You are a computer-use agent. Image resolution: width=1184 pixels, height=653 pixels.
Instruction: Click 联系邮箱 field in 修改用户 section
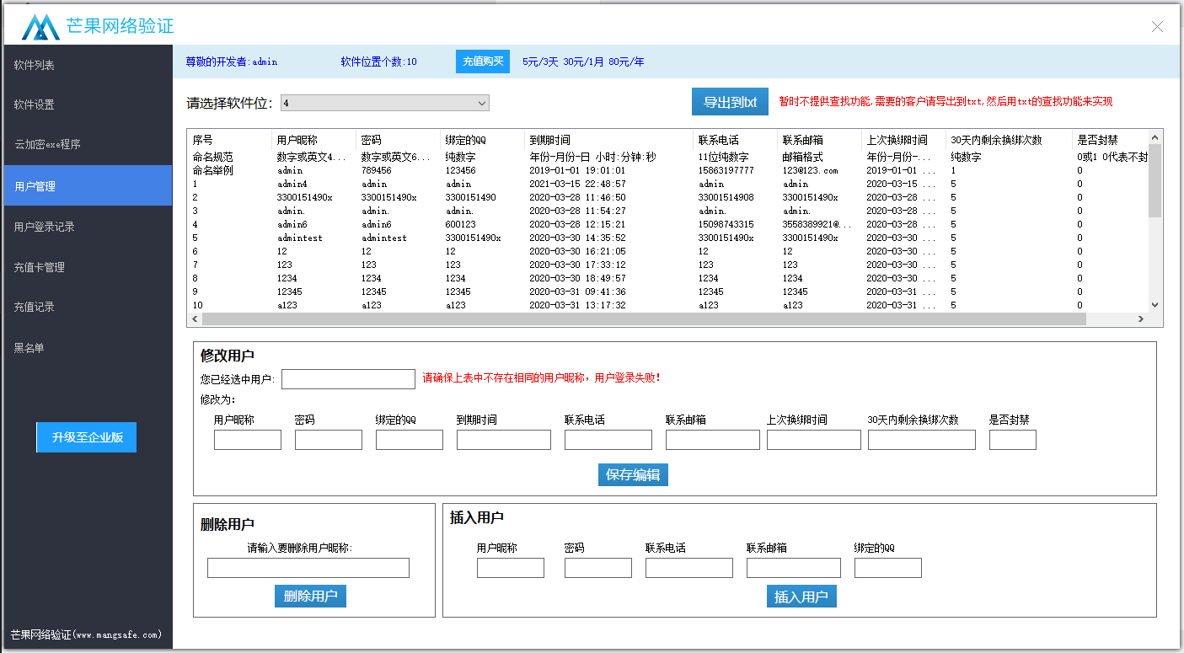(713, 440)
